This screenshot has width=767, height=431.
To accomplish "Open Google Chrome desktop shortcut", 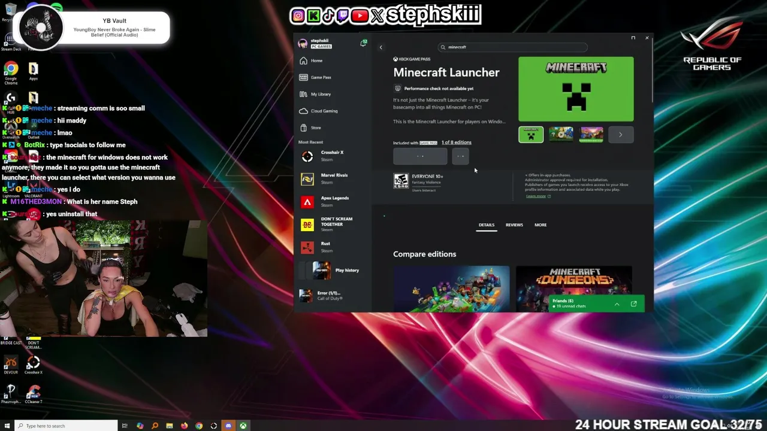I will click(11, 74).
